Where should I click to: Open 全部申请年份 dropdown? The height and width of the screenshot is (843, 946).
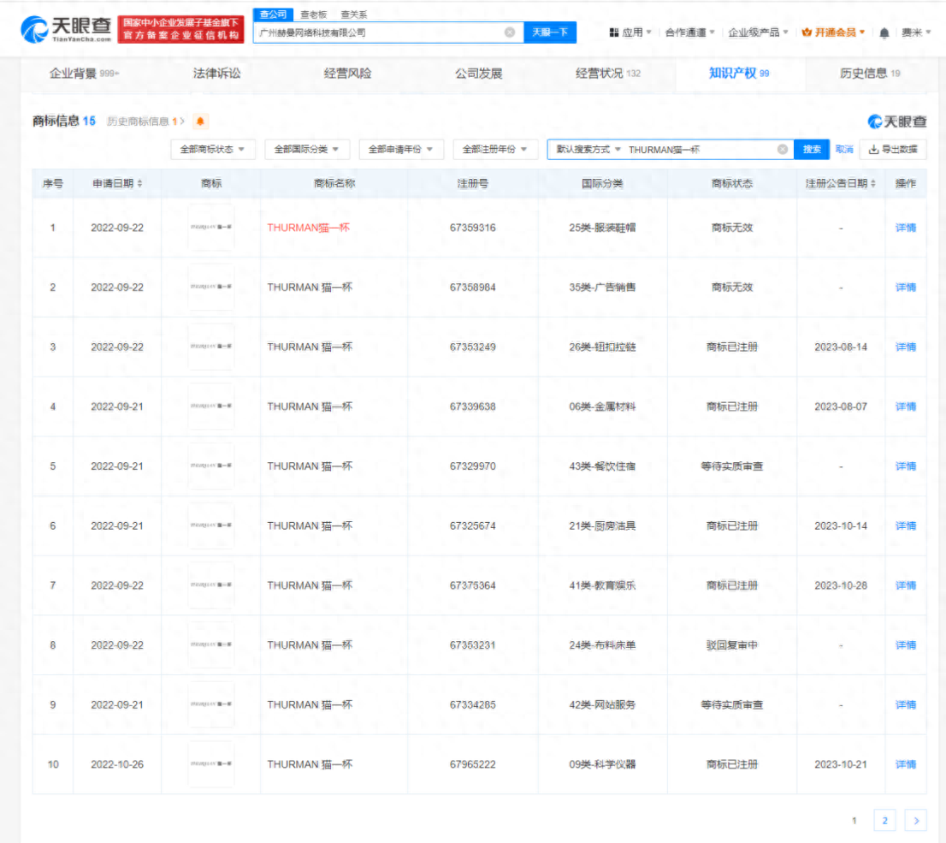click(x=400, y=149)
